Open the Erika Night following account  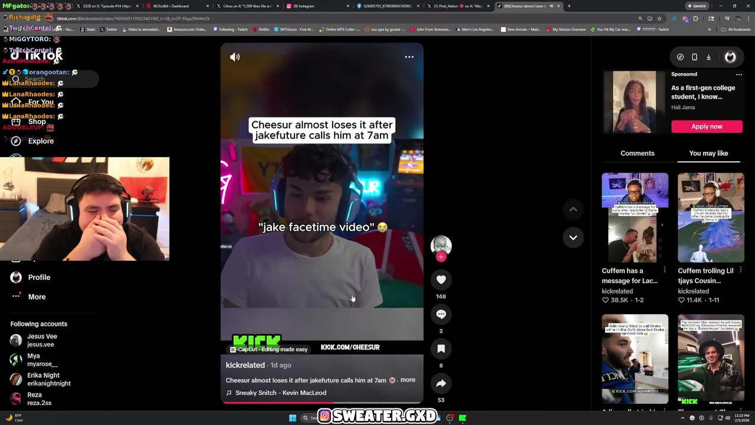click(40, 380)
